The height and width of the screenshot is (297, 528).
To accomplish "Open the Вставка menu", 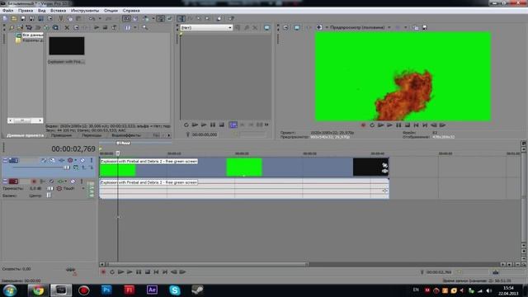I will point(58,11).
